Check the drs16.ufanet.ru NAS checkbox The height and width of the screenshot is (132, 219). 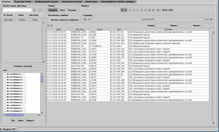[5, 94]
